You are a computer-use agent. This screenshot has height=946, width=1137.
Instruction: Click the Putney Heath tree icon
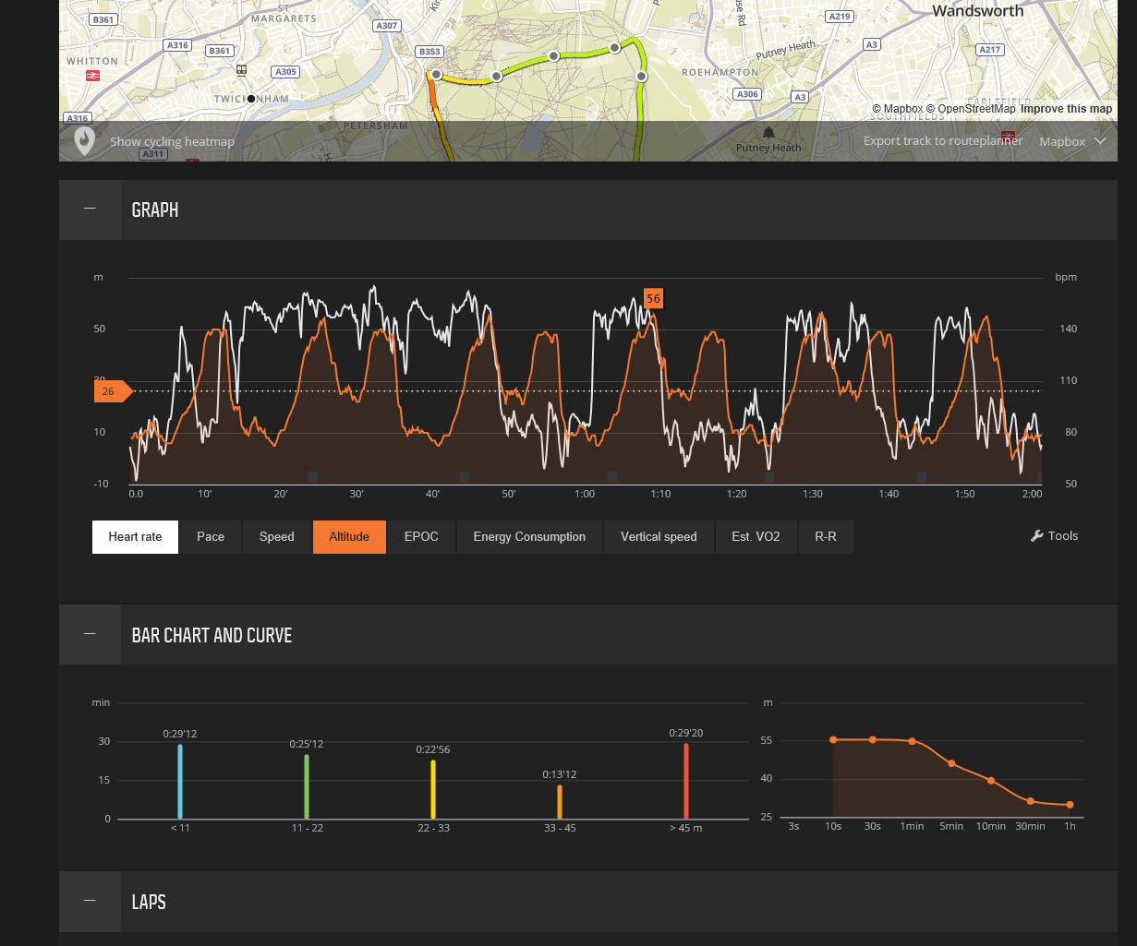tap(769, 132)
